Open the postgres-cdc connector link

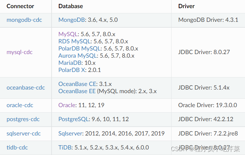click(23, 119)
